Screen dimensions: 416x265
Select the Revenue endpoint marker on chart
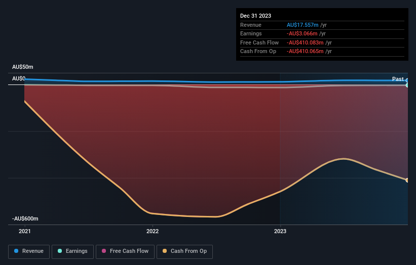coord(407,80)
